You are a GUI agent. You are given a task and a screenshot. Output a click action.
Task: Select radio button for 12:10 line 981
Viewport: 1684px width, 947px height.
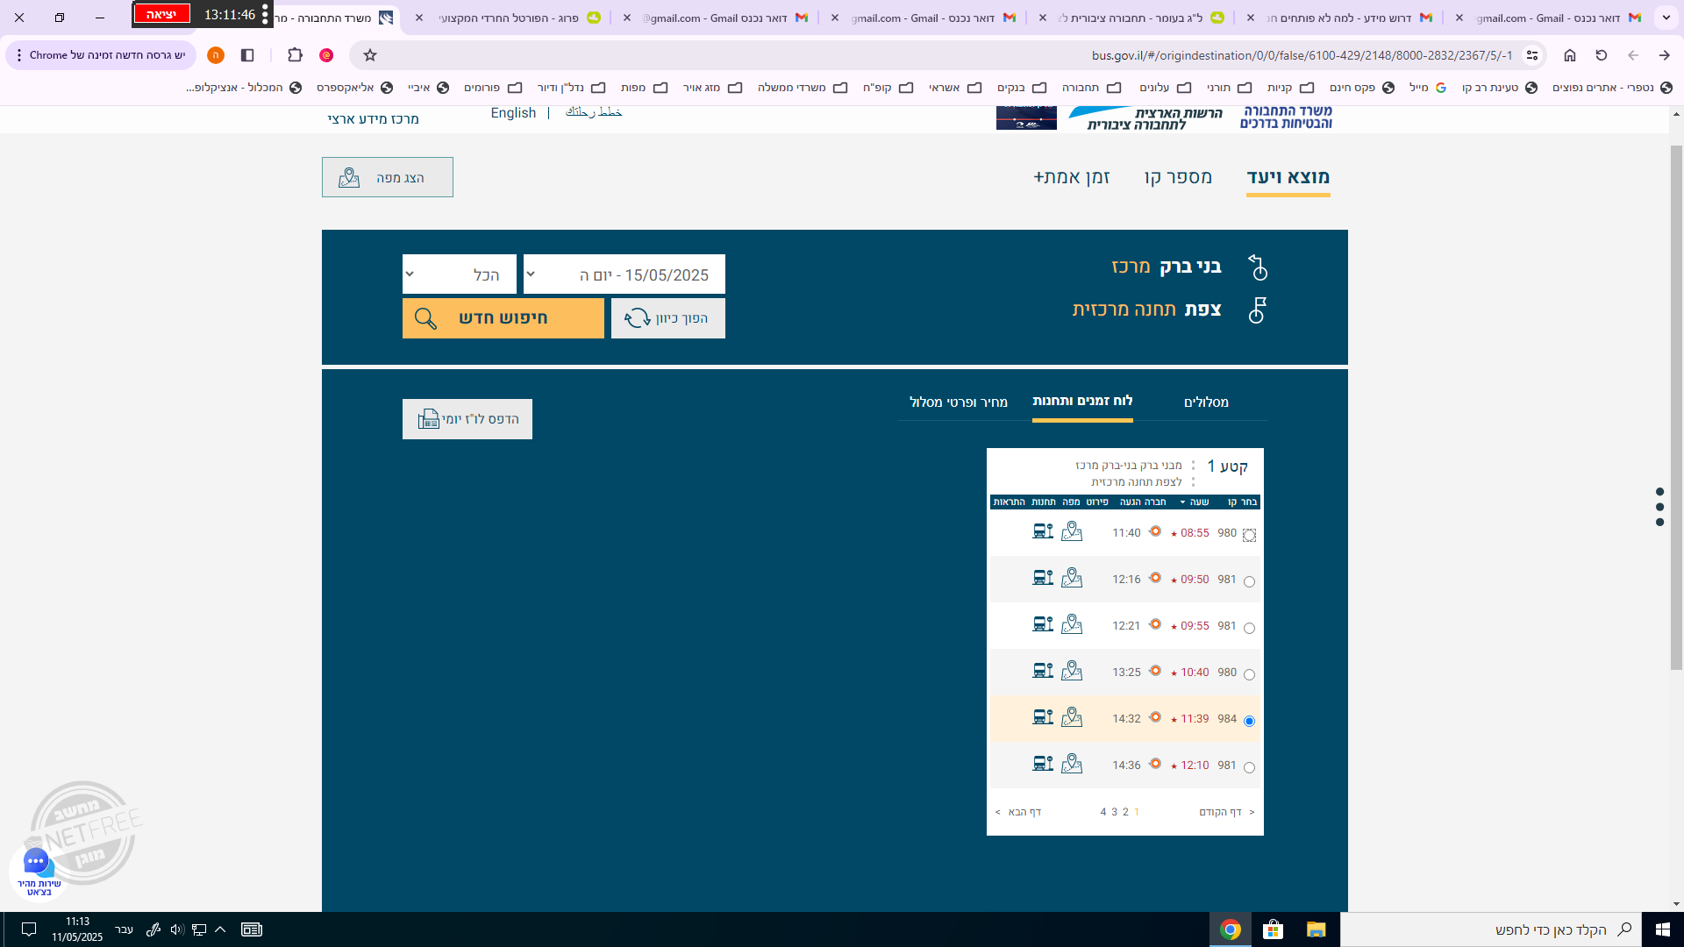(1249, 767)
